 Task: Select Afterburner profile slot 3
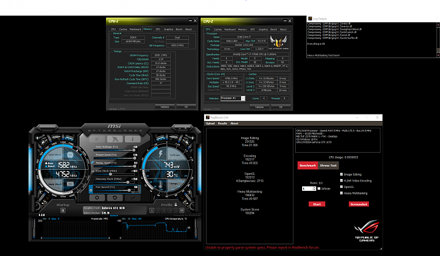(x=164, y=210)
